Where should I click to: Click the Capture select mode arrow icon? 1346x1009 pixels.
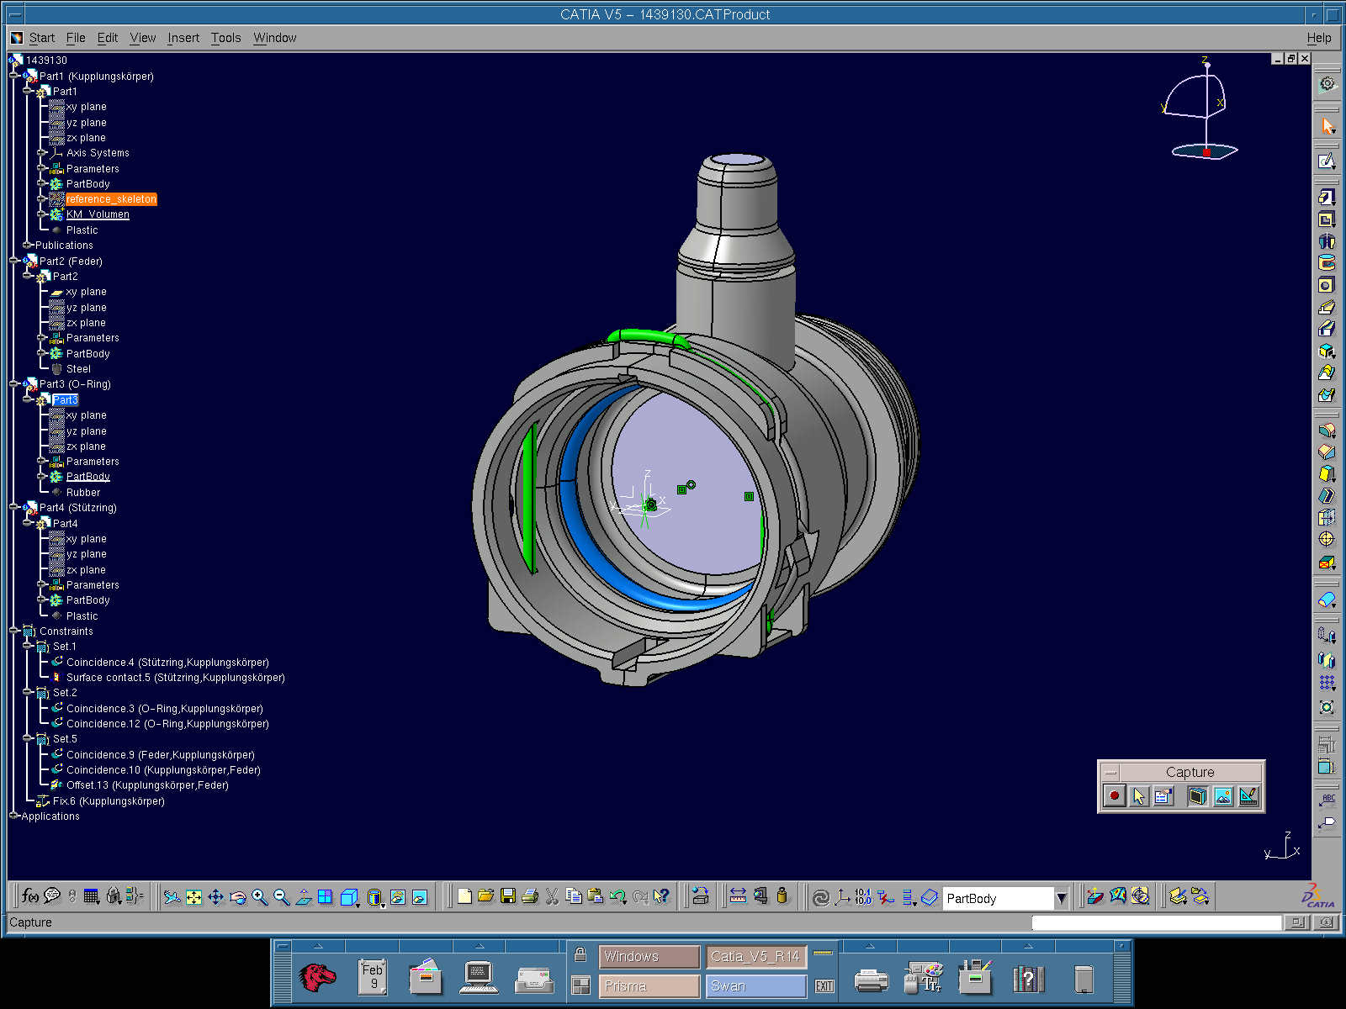[1139, 795]
